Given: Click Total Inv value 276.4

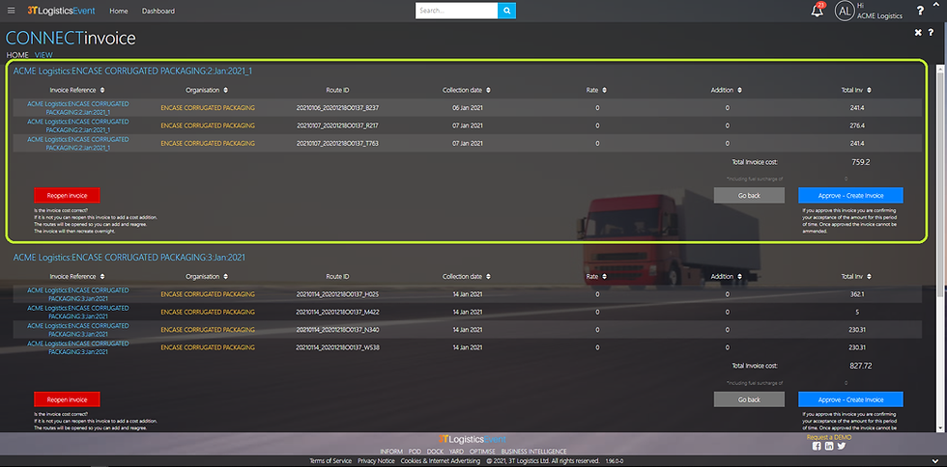Looking at the screenshot, I should click(857, 125).
